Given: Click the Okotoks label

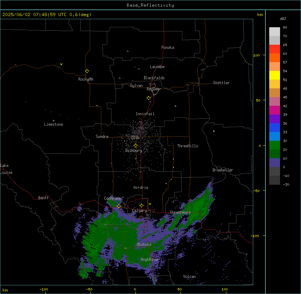Looking at the screenshot, I should (x=144, y=244).
